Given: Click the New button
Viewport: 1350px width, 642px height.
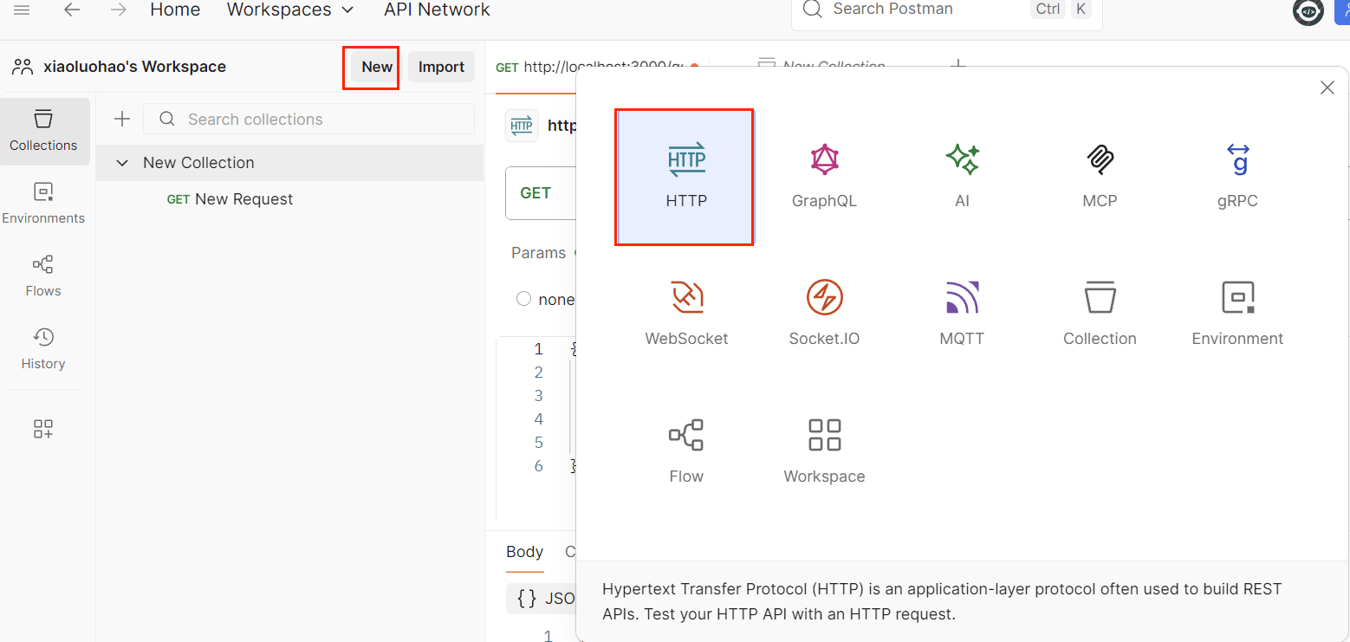Looking at the screenshot, I should 377,67.
